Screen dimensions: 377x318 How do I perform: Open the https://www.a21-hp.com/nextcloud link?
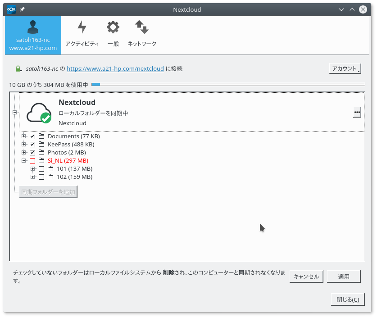pyautogui.click(x=115, y=69)
